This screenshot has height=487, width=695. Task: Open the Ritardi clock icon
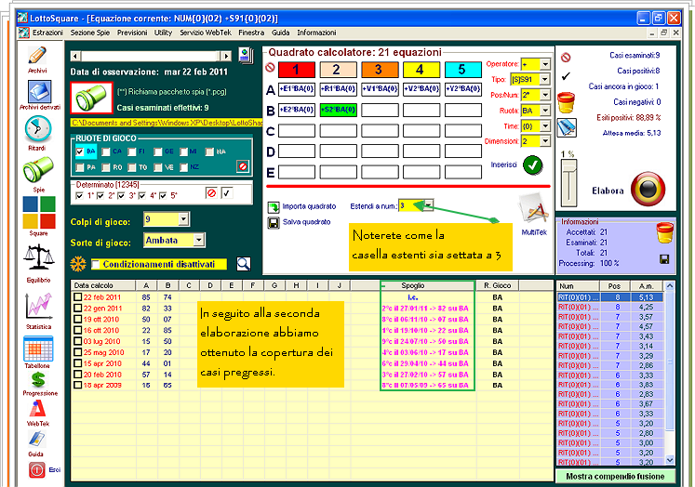pos(38,129)
